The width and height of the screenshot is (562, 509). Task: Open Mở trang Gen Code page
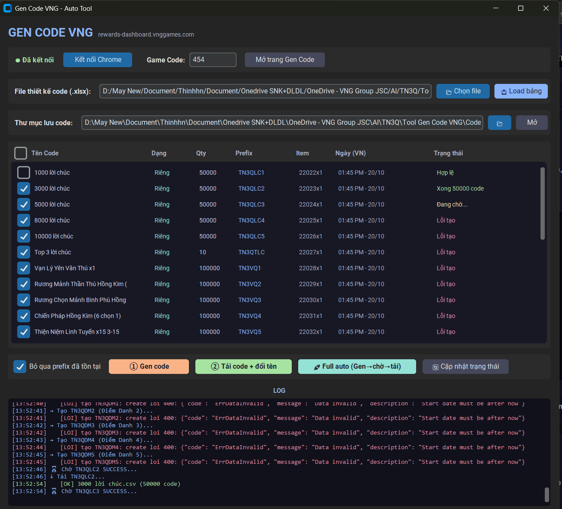coord(285,60)
